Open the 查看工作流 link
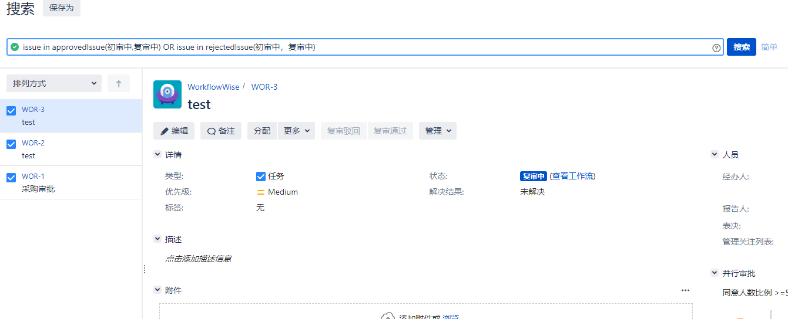This screenshot has height=319, width=788. click(572, 176)
